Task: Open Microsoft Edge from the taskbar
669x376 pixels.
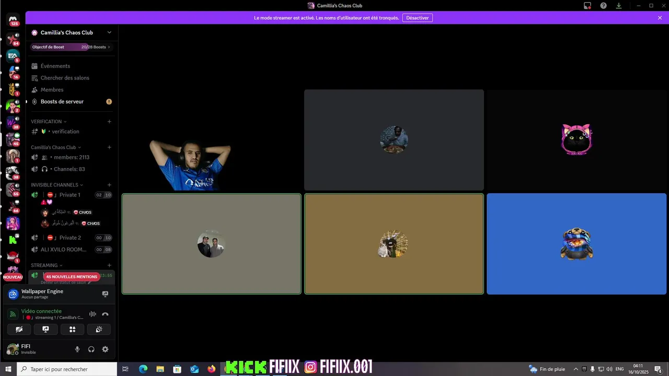Action: point(143,369)
